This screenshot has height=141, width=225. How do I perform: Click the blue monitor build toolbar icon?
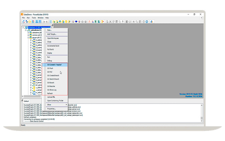click(x=76, y=21)
